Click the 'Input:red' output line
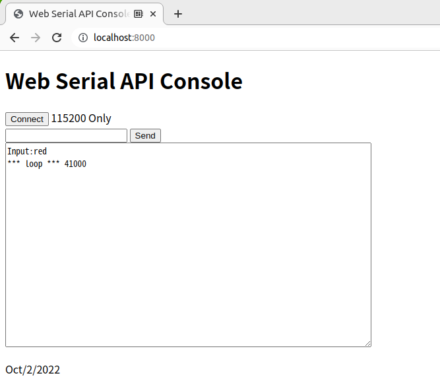Screen dimensions: 440x392 tap(27, 151)
